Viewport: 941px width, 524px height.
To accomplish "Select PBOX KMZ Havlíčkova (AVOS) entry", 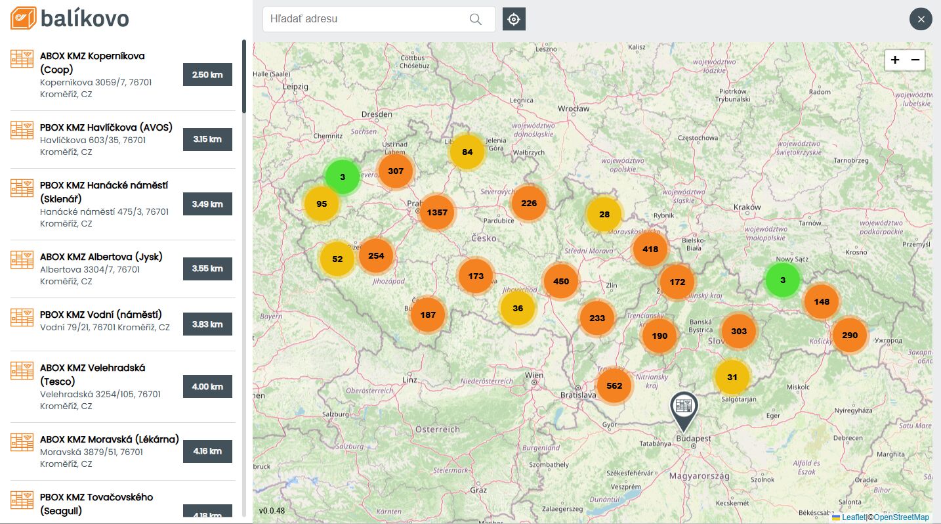I will [106, 127].
